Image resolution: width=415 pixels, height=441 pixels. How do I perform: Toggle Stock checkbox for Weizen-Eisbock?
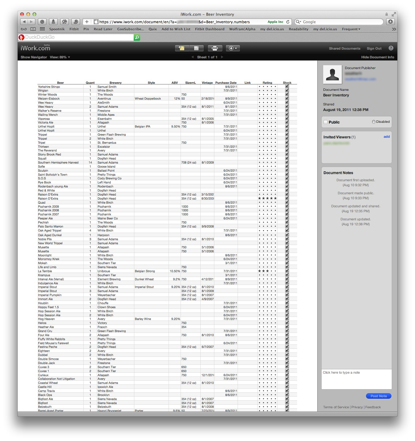click(287, 98)
